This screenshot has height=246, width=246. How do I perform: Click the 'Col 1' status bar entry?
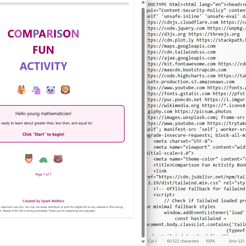[152, 241]
